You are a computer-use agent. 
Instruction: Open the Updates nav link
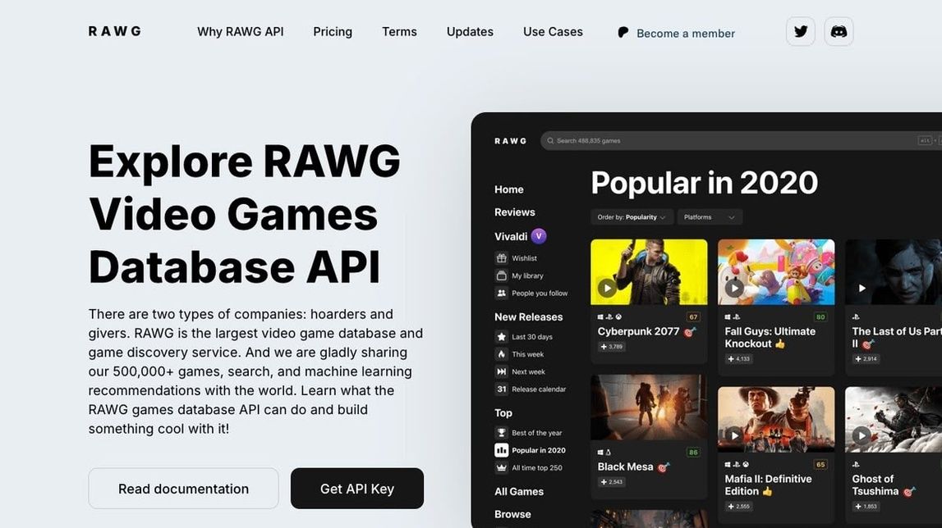(470, 32)
